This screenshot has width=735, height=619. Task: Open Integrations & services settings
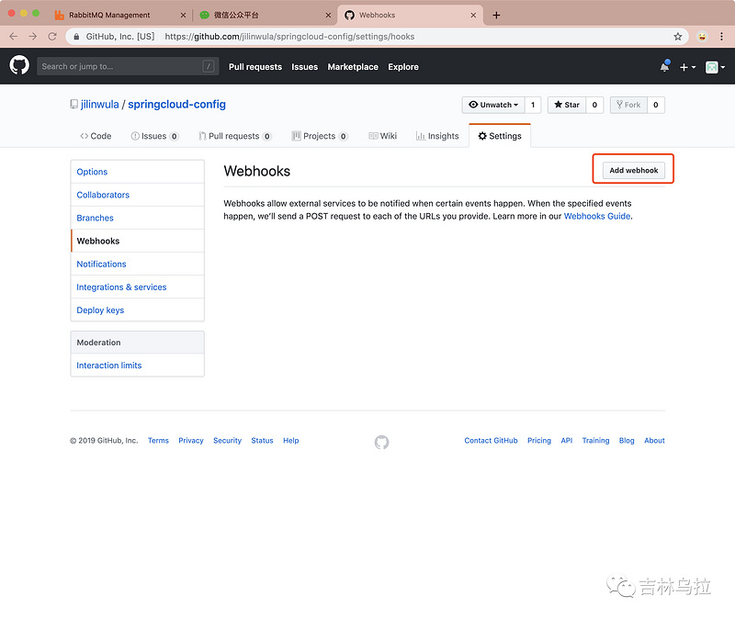tap(137, 287)
